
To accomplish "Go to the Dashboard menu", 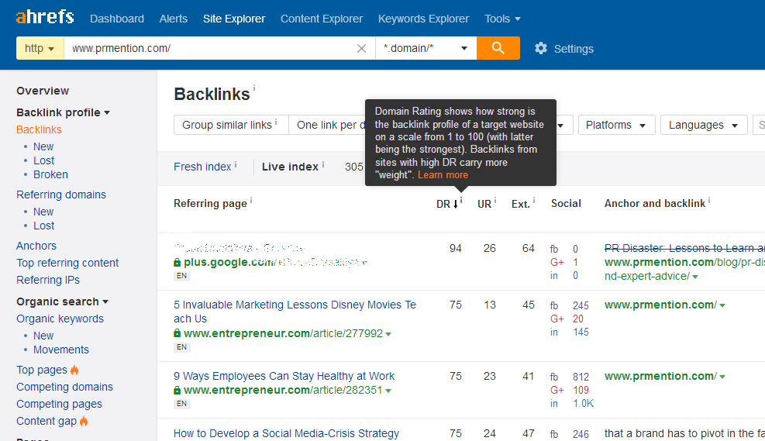I will 117,19.
